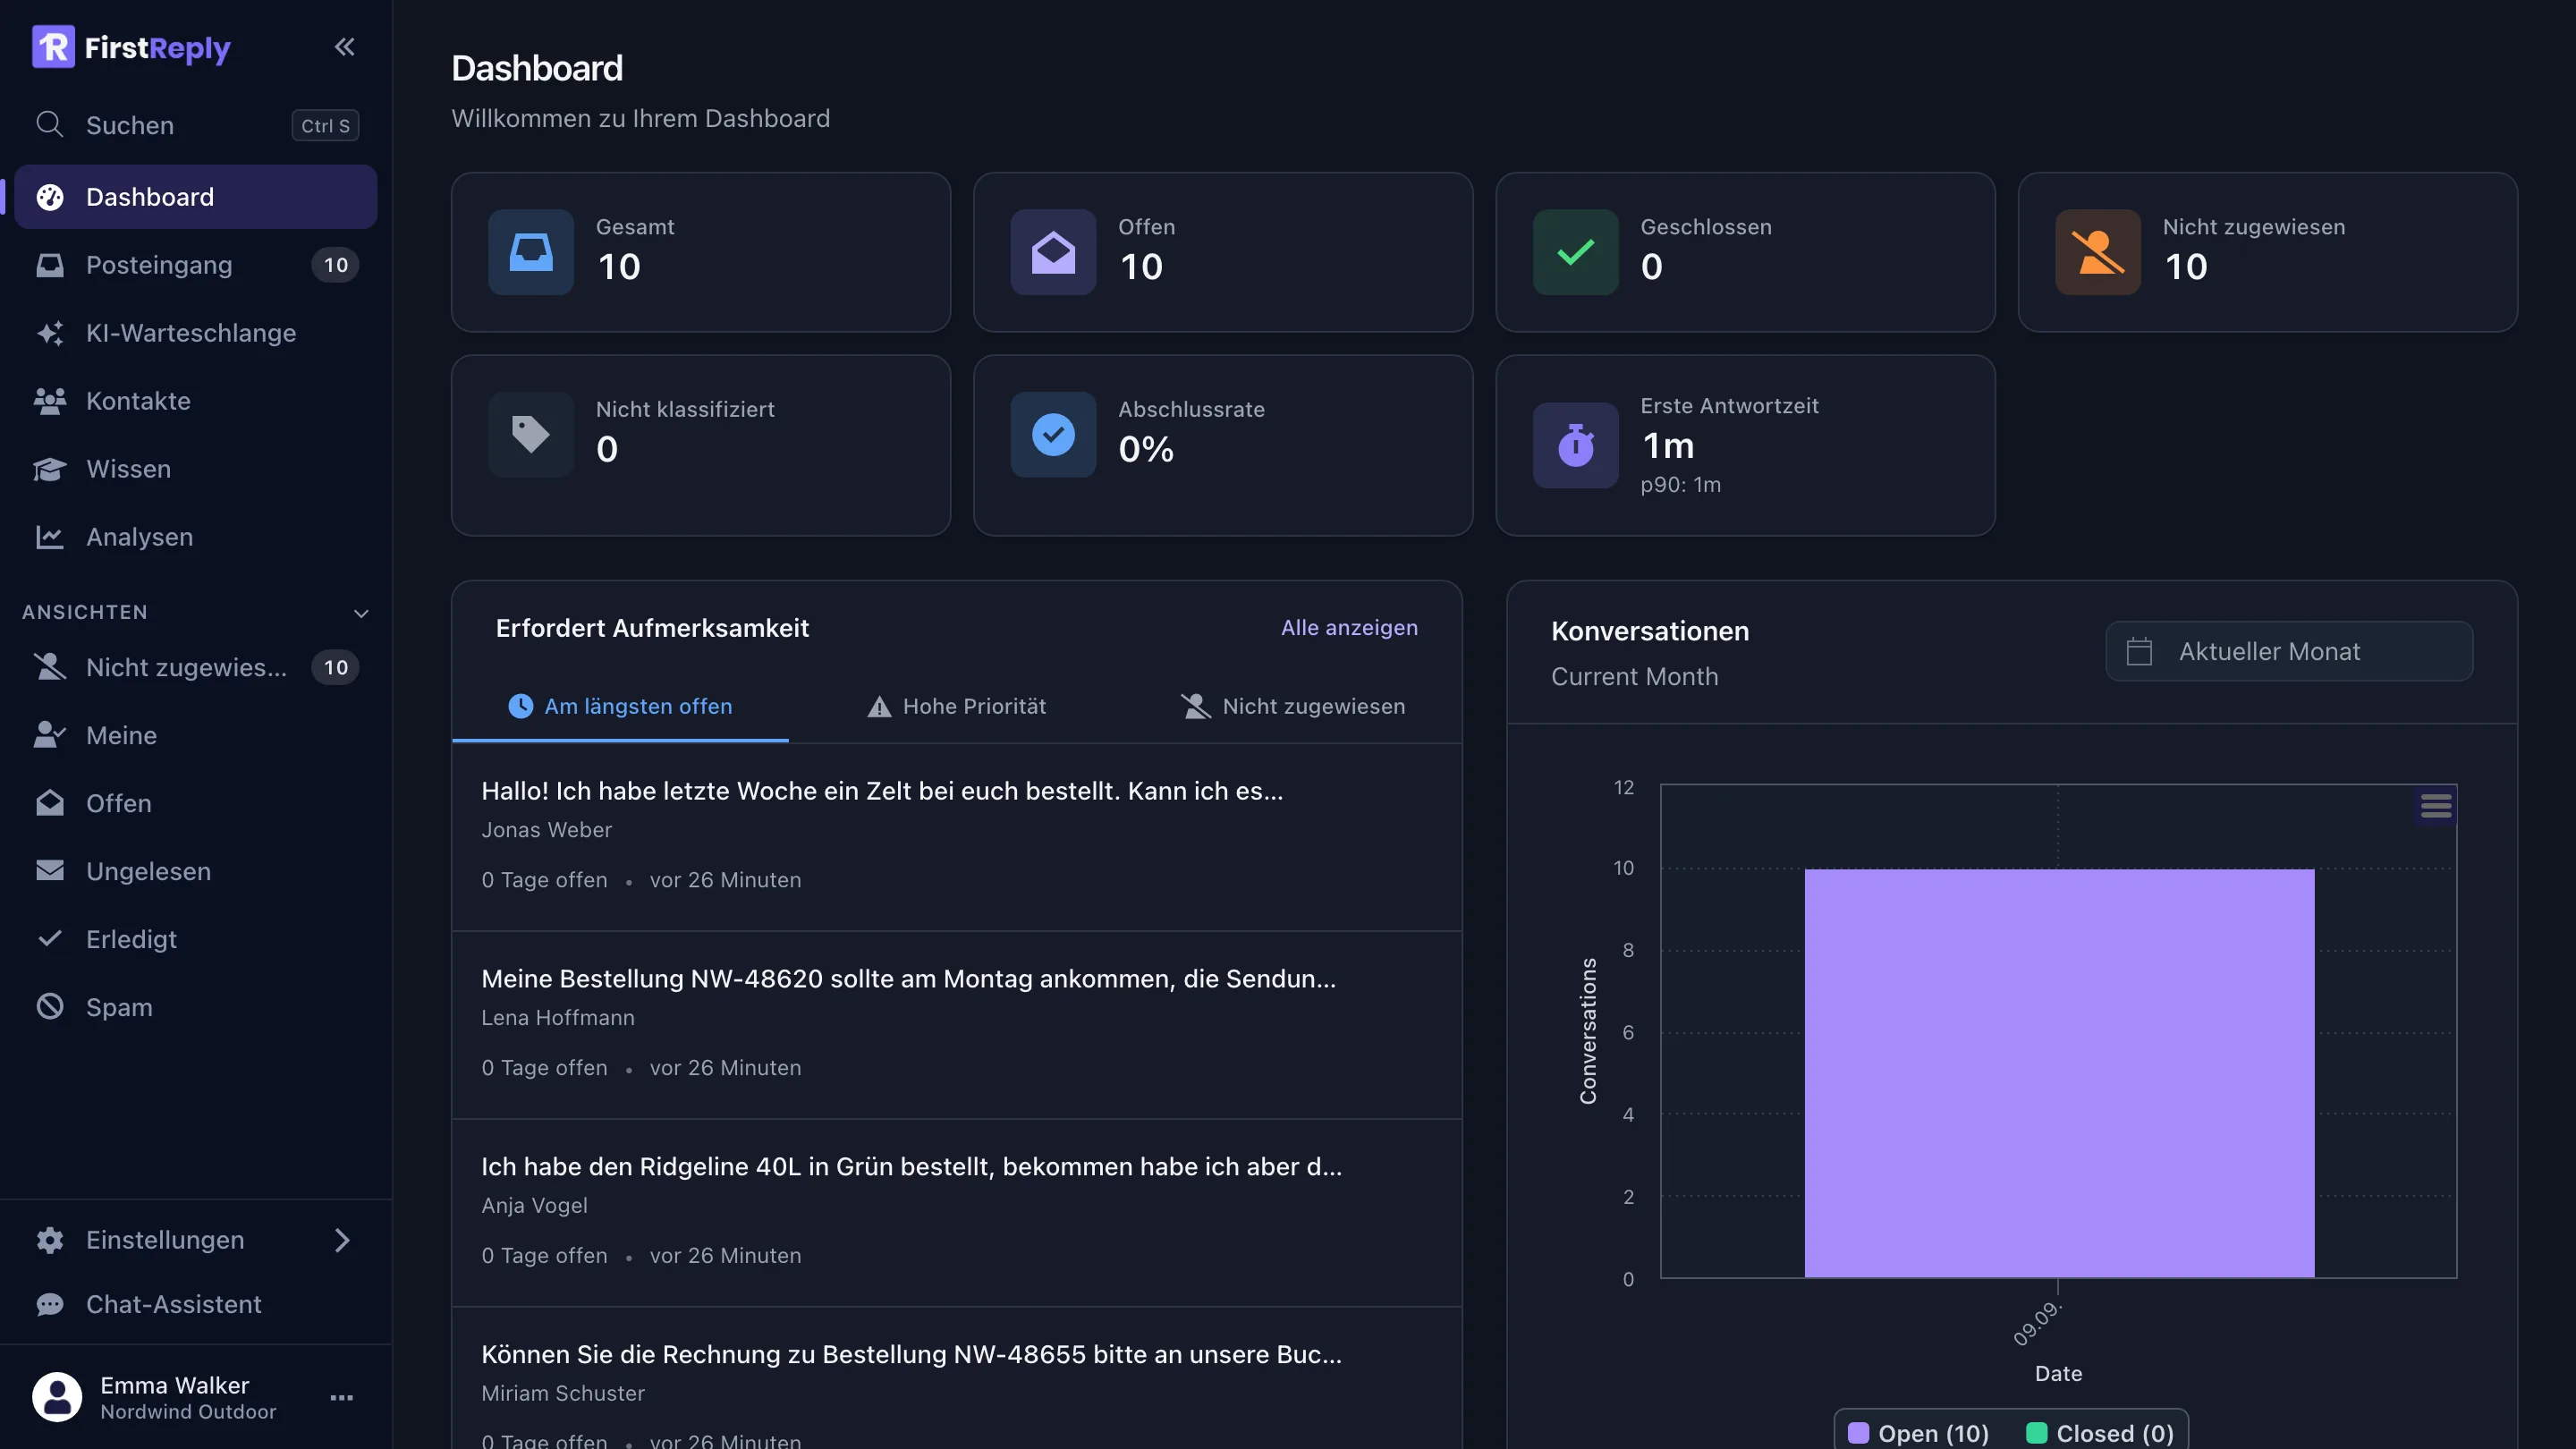Go to Posteingang inbox

tap(196, 265)
